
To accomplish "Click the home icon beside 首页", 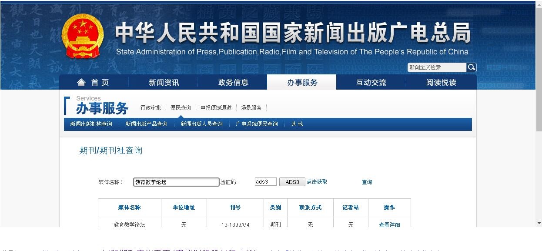I will click(81, 82).
